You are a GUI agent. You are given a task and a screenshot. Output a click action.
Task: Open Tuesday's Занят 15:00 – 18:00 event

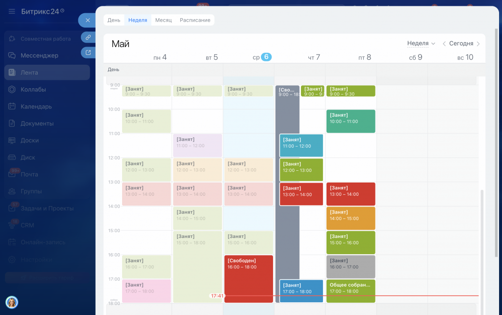198,266
